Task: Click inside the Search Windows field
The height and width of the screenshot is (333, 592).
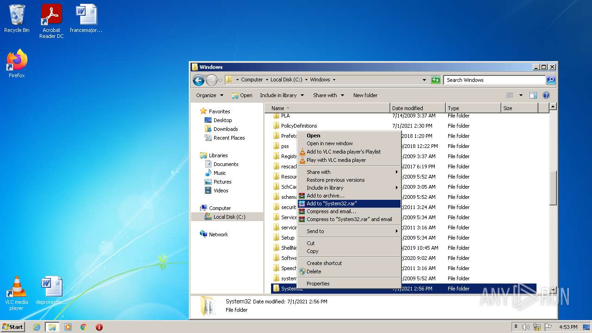Action: [494, 80]
